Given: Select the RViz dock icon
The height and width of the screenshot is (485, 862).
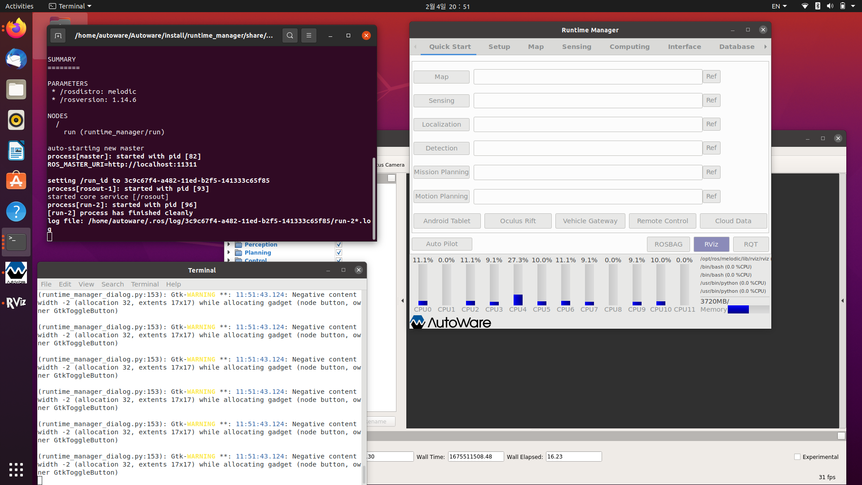Looking at the screenshot, I should pos(16,303).
